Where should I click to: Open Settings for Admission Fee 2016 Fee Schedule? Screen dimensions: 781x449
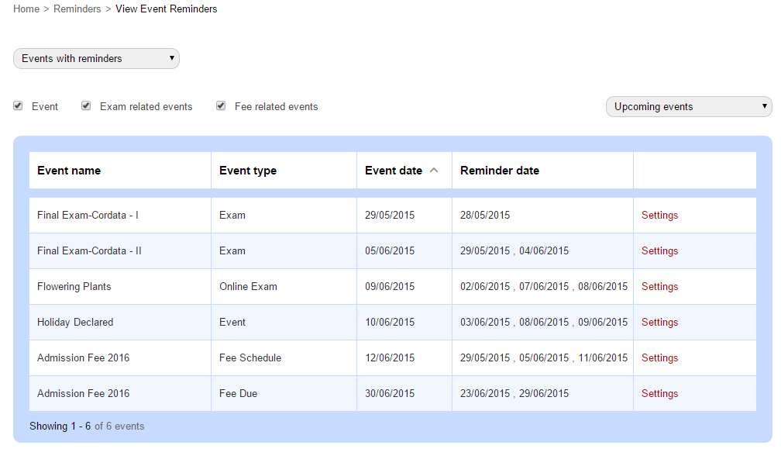[x=659, y=357]
